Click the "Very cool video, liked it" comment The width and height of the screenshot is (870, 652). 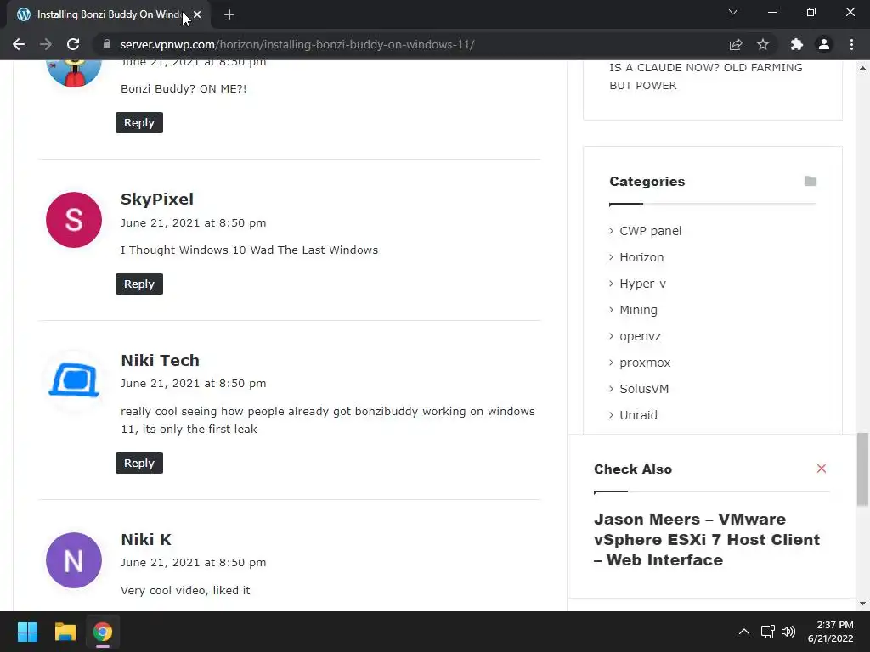coord(185,591)
